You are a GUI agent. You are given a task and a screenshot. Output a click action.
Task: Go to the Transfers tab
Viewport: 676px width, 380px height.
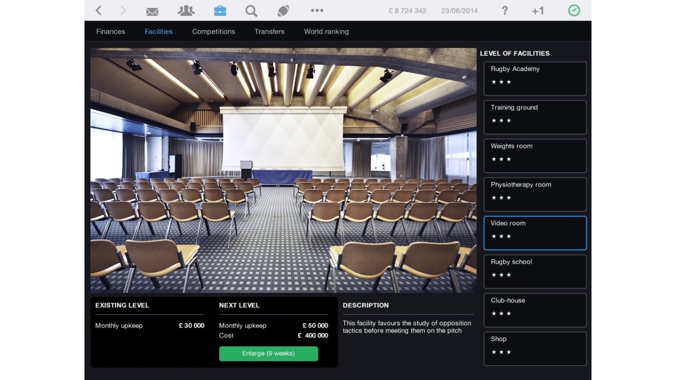click(269, 32)
